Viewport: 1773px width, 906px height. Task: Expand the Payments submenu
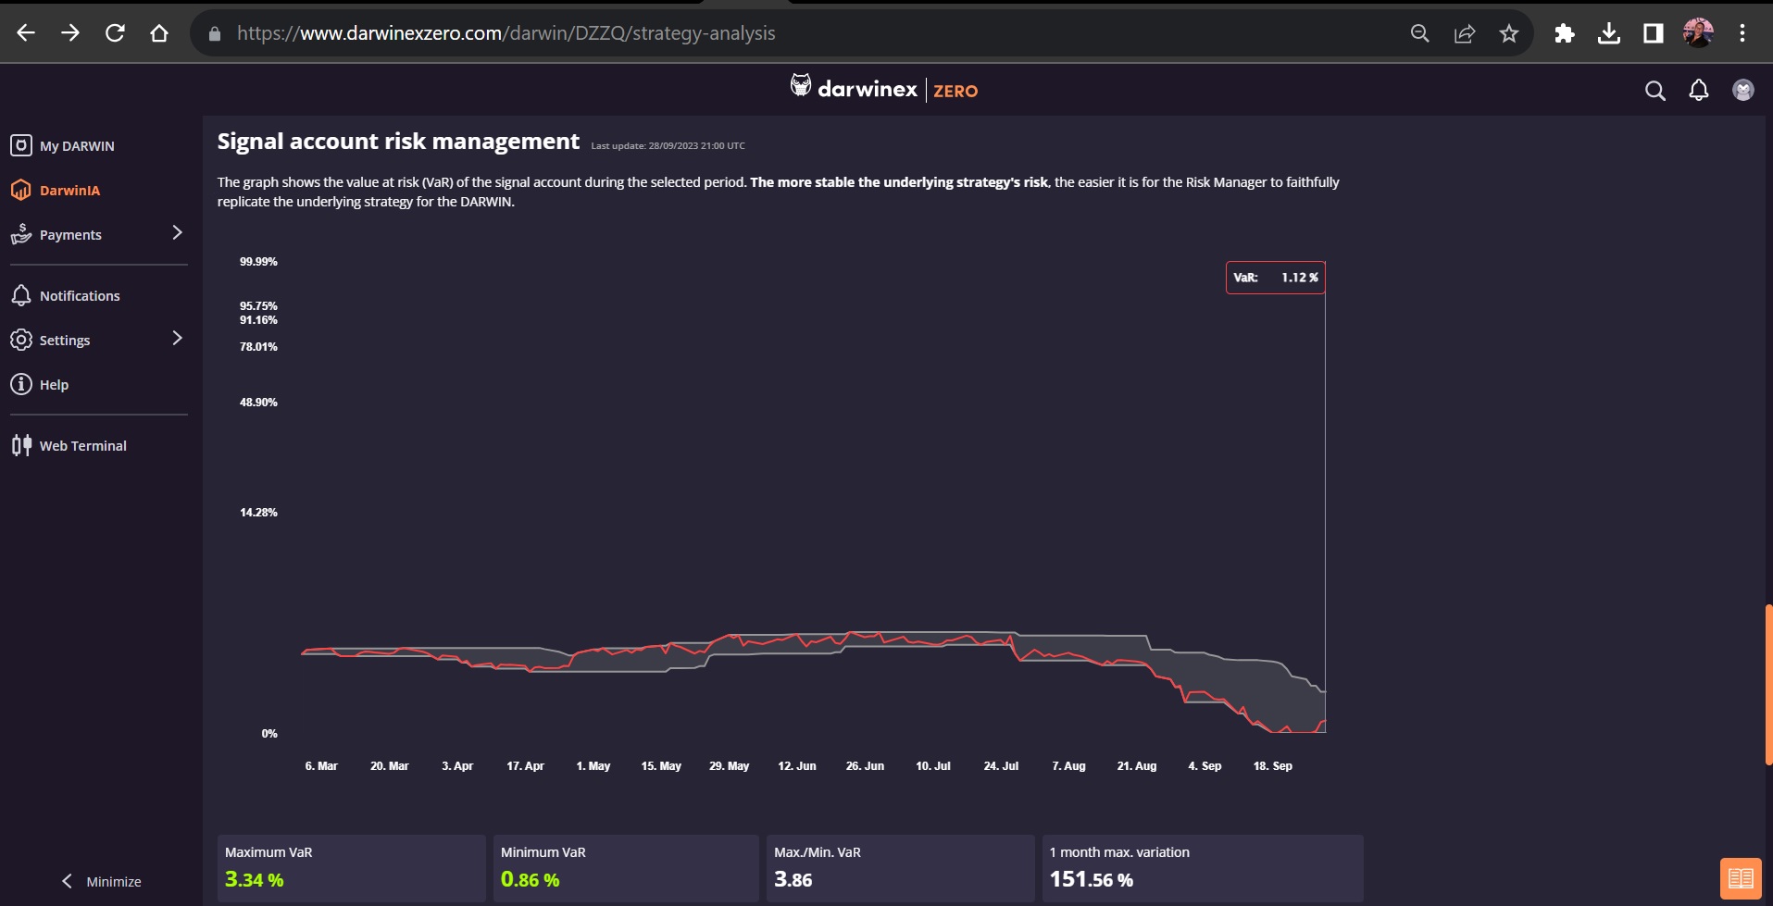click(177, 233)
